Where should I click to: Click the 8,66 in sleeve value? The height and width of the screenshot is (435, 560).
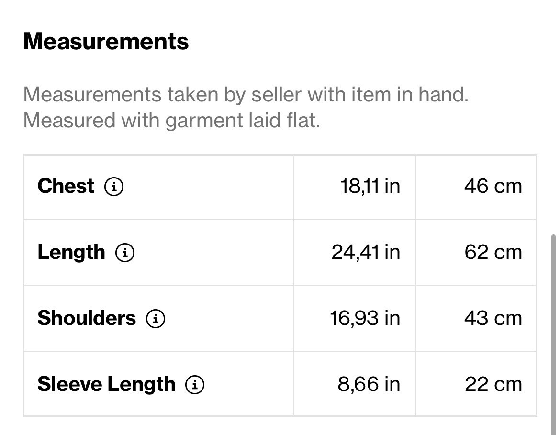[x=369, y=384]
